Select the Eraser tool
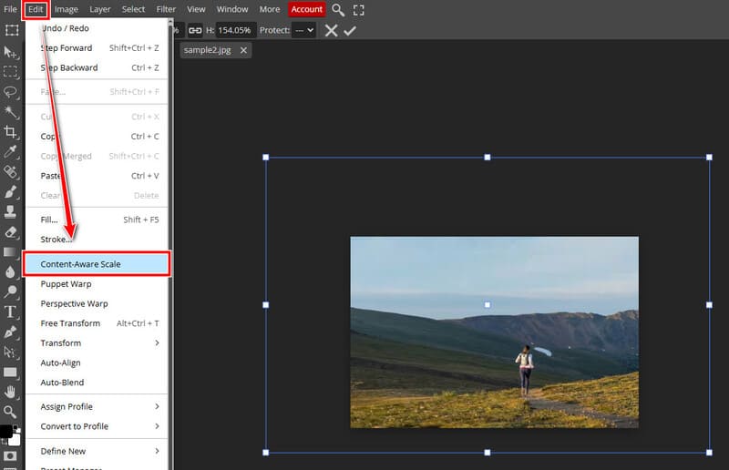Viewport: 729px width, 470px height. 10,231
